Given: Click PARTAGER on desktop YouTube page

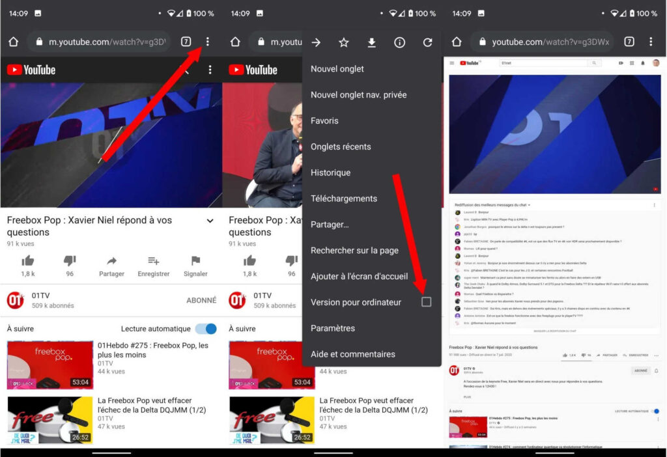Looking at the screenshot, I should click(607, 355).
